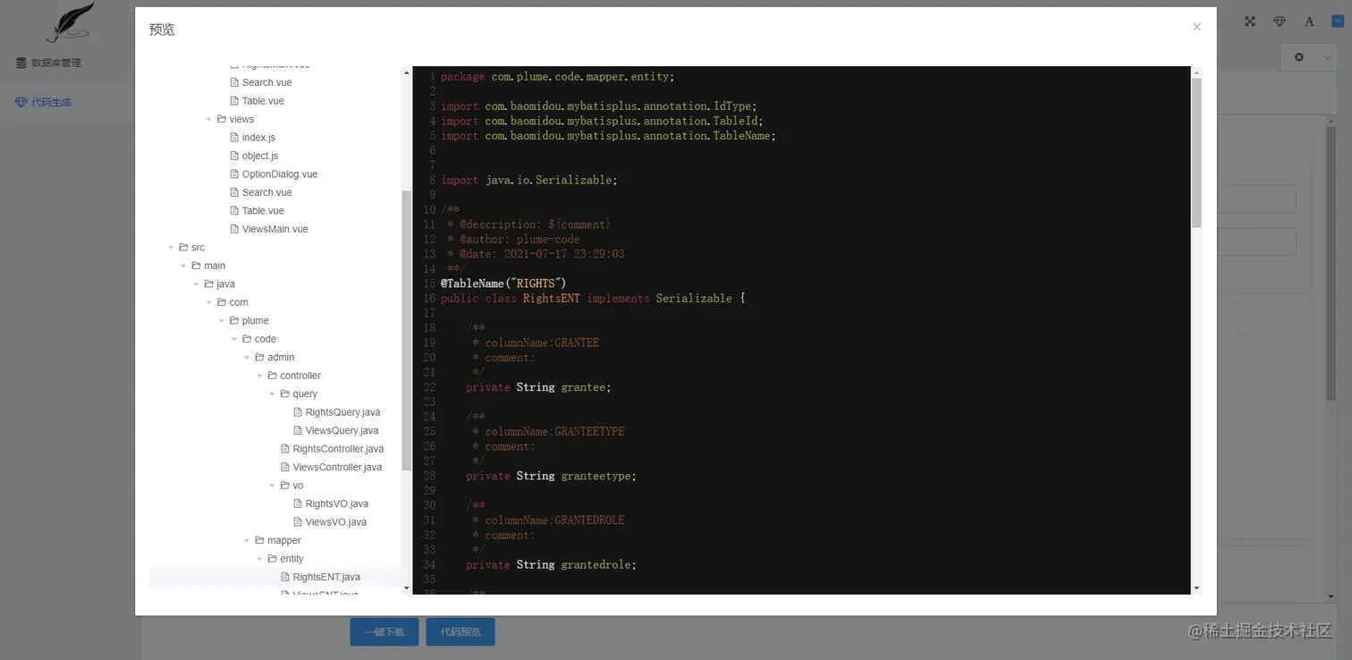Screen dimensions: 1352x660
Task: Click the '@date: 2021-07-17 23:29:03' comment
Action: (x=535, y=254)
